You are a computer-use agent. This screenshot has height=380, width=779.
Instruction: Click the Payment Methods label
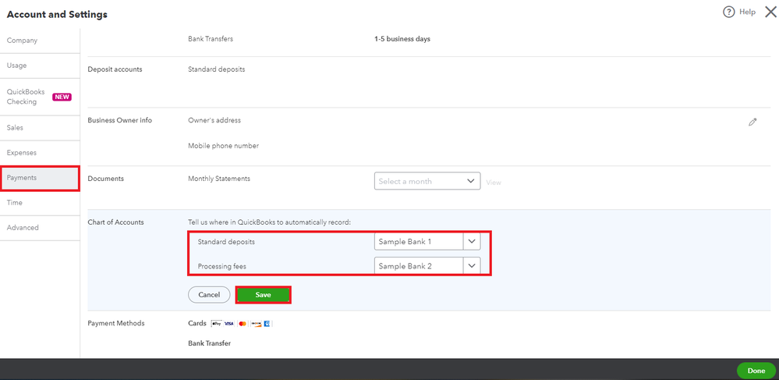click(x=116, y=323)
